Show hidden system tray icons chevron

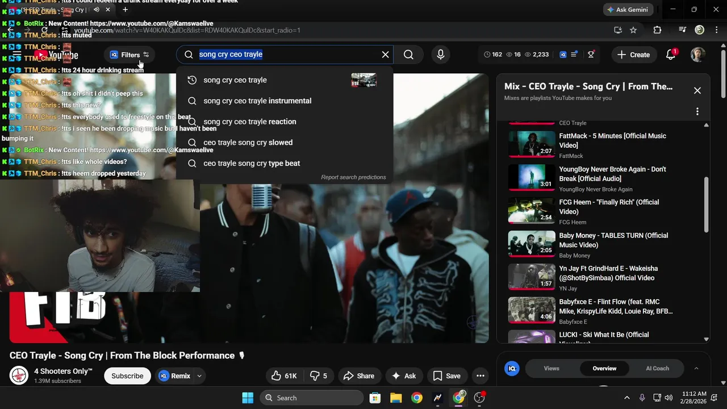[627, 398]
